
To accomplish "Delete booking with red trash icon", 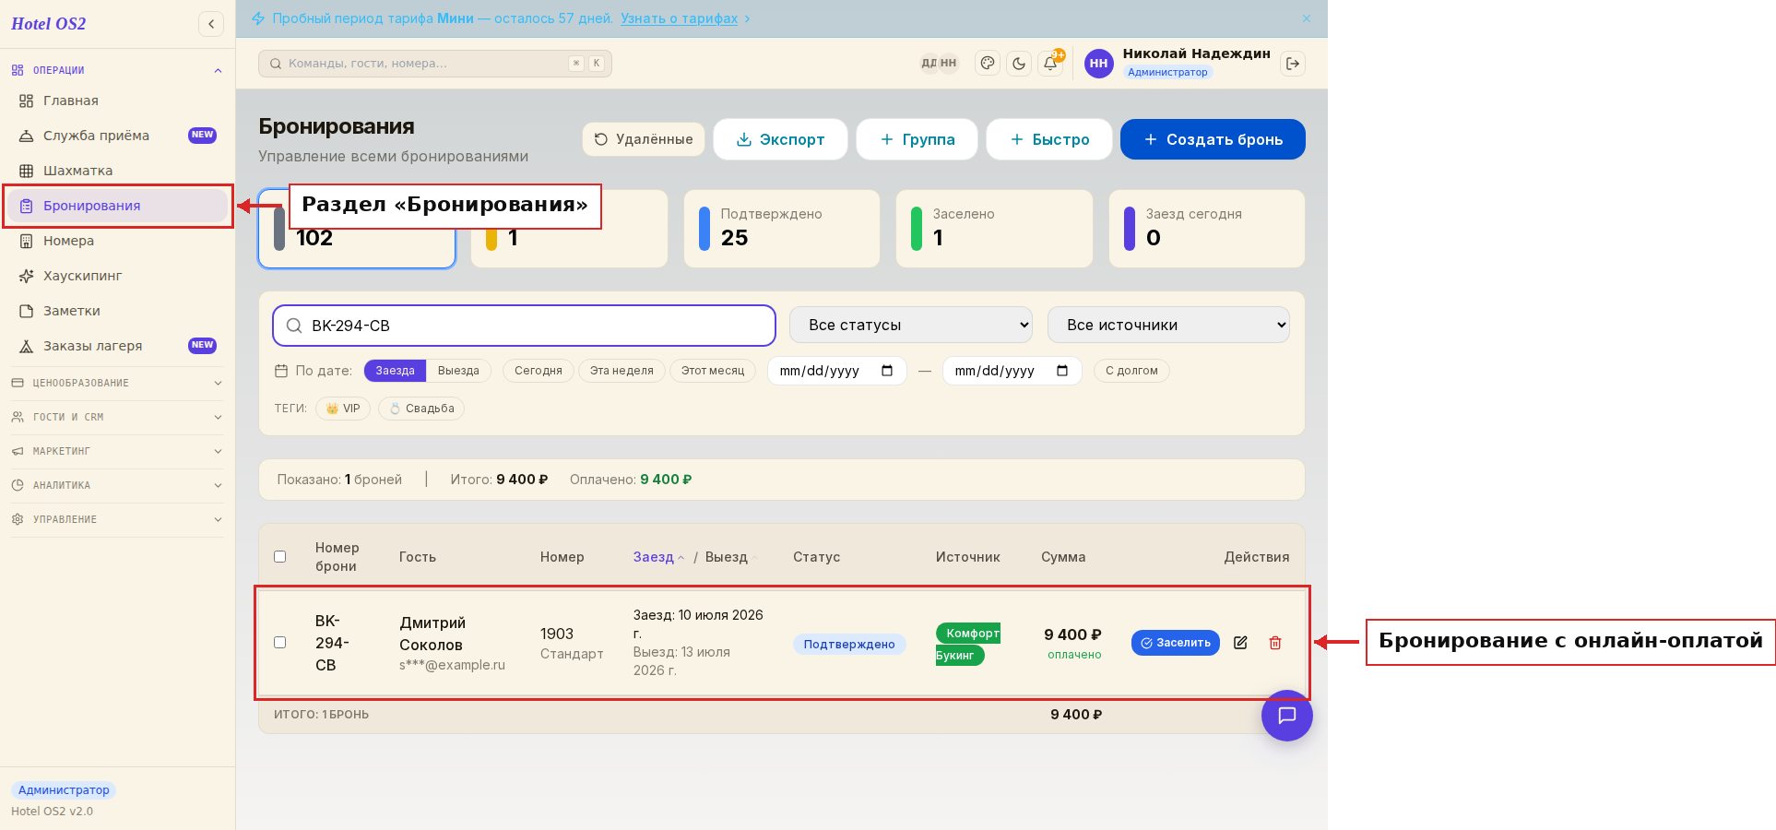I will click(1275, 643).
